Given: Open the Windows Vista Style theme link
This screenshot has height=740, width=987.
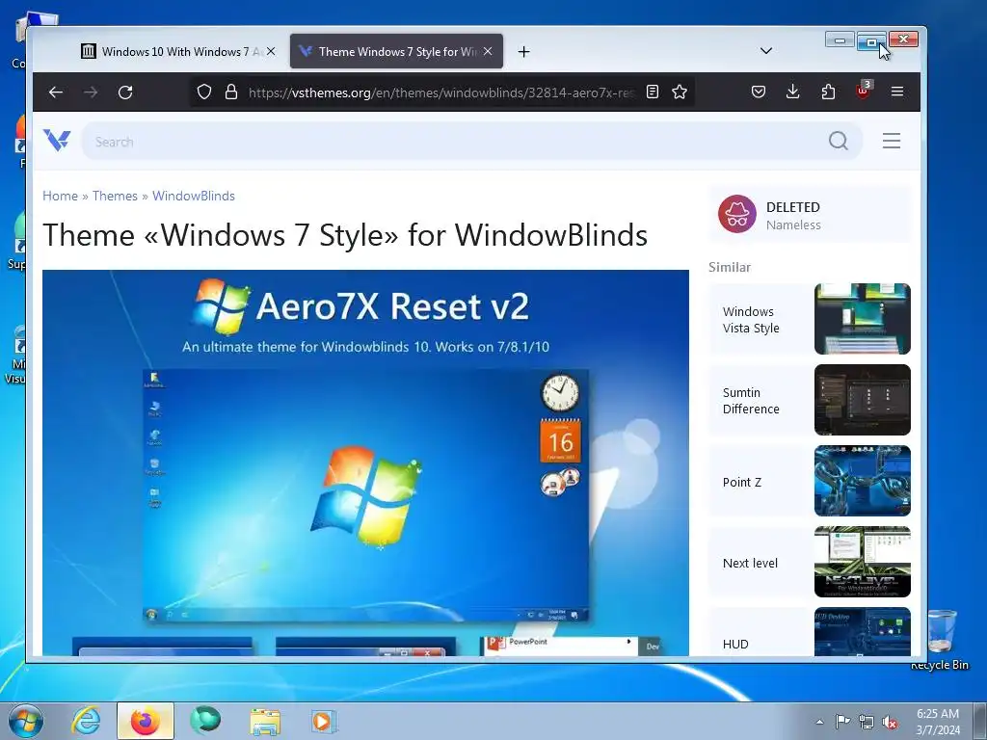Looking at the screenshot, I should click(751, 320).
